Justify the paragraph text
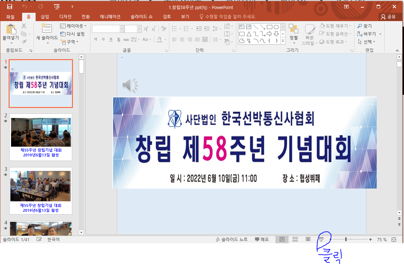Viewport: 404px width, 264px height. coord(197,39)
